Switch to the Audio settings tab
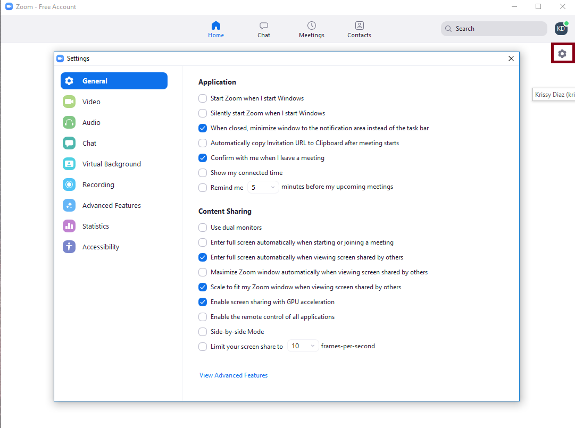The image size is (575, 428). (x=114, y=122)
